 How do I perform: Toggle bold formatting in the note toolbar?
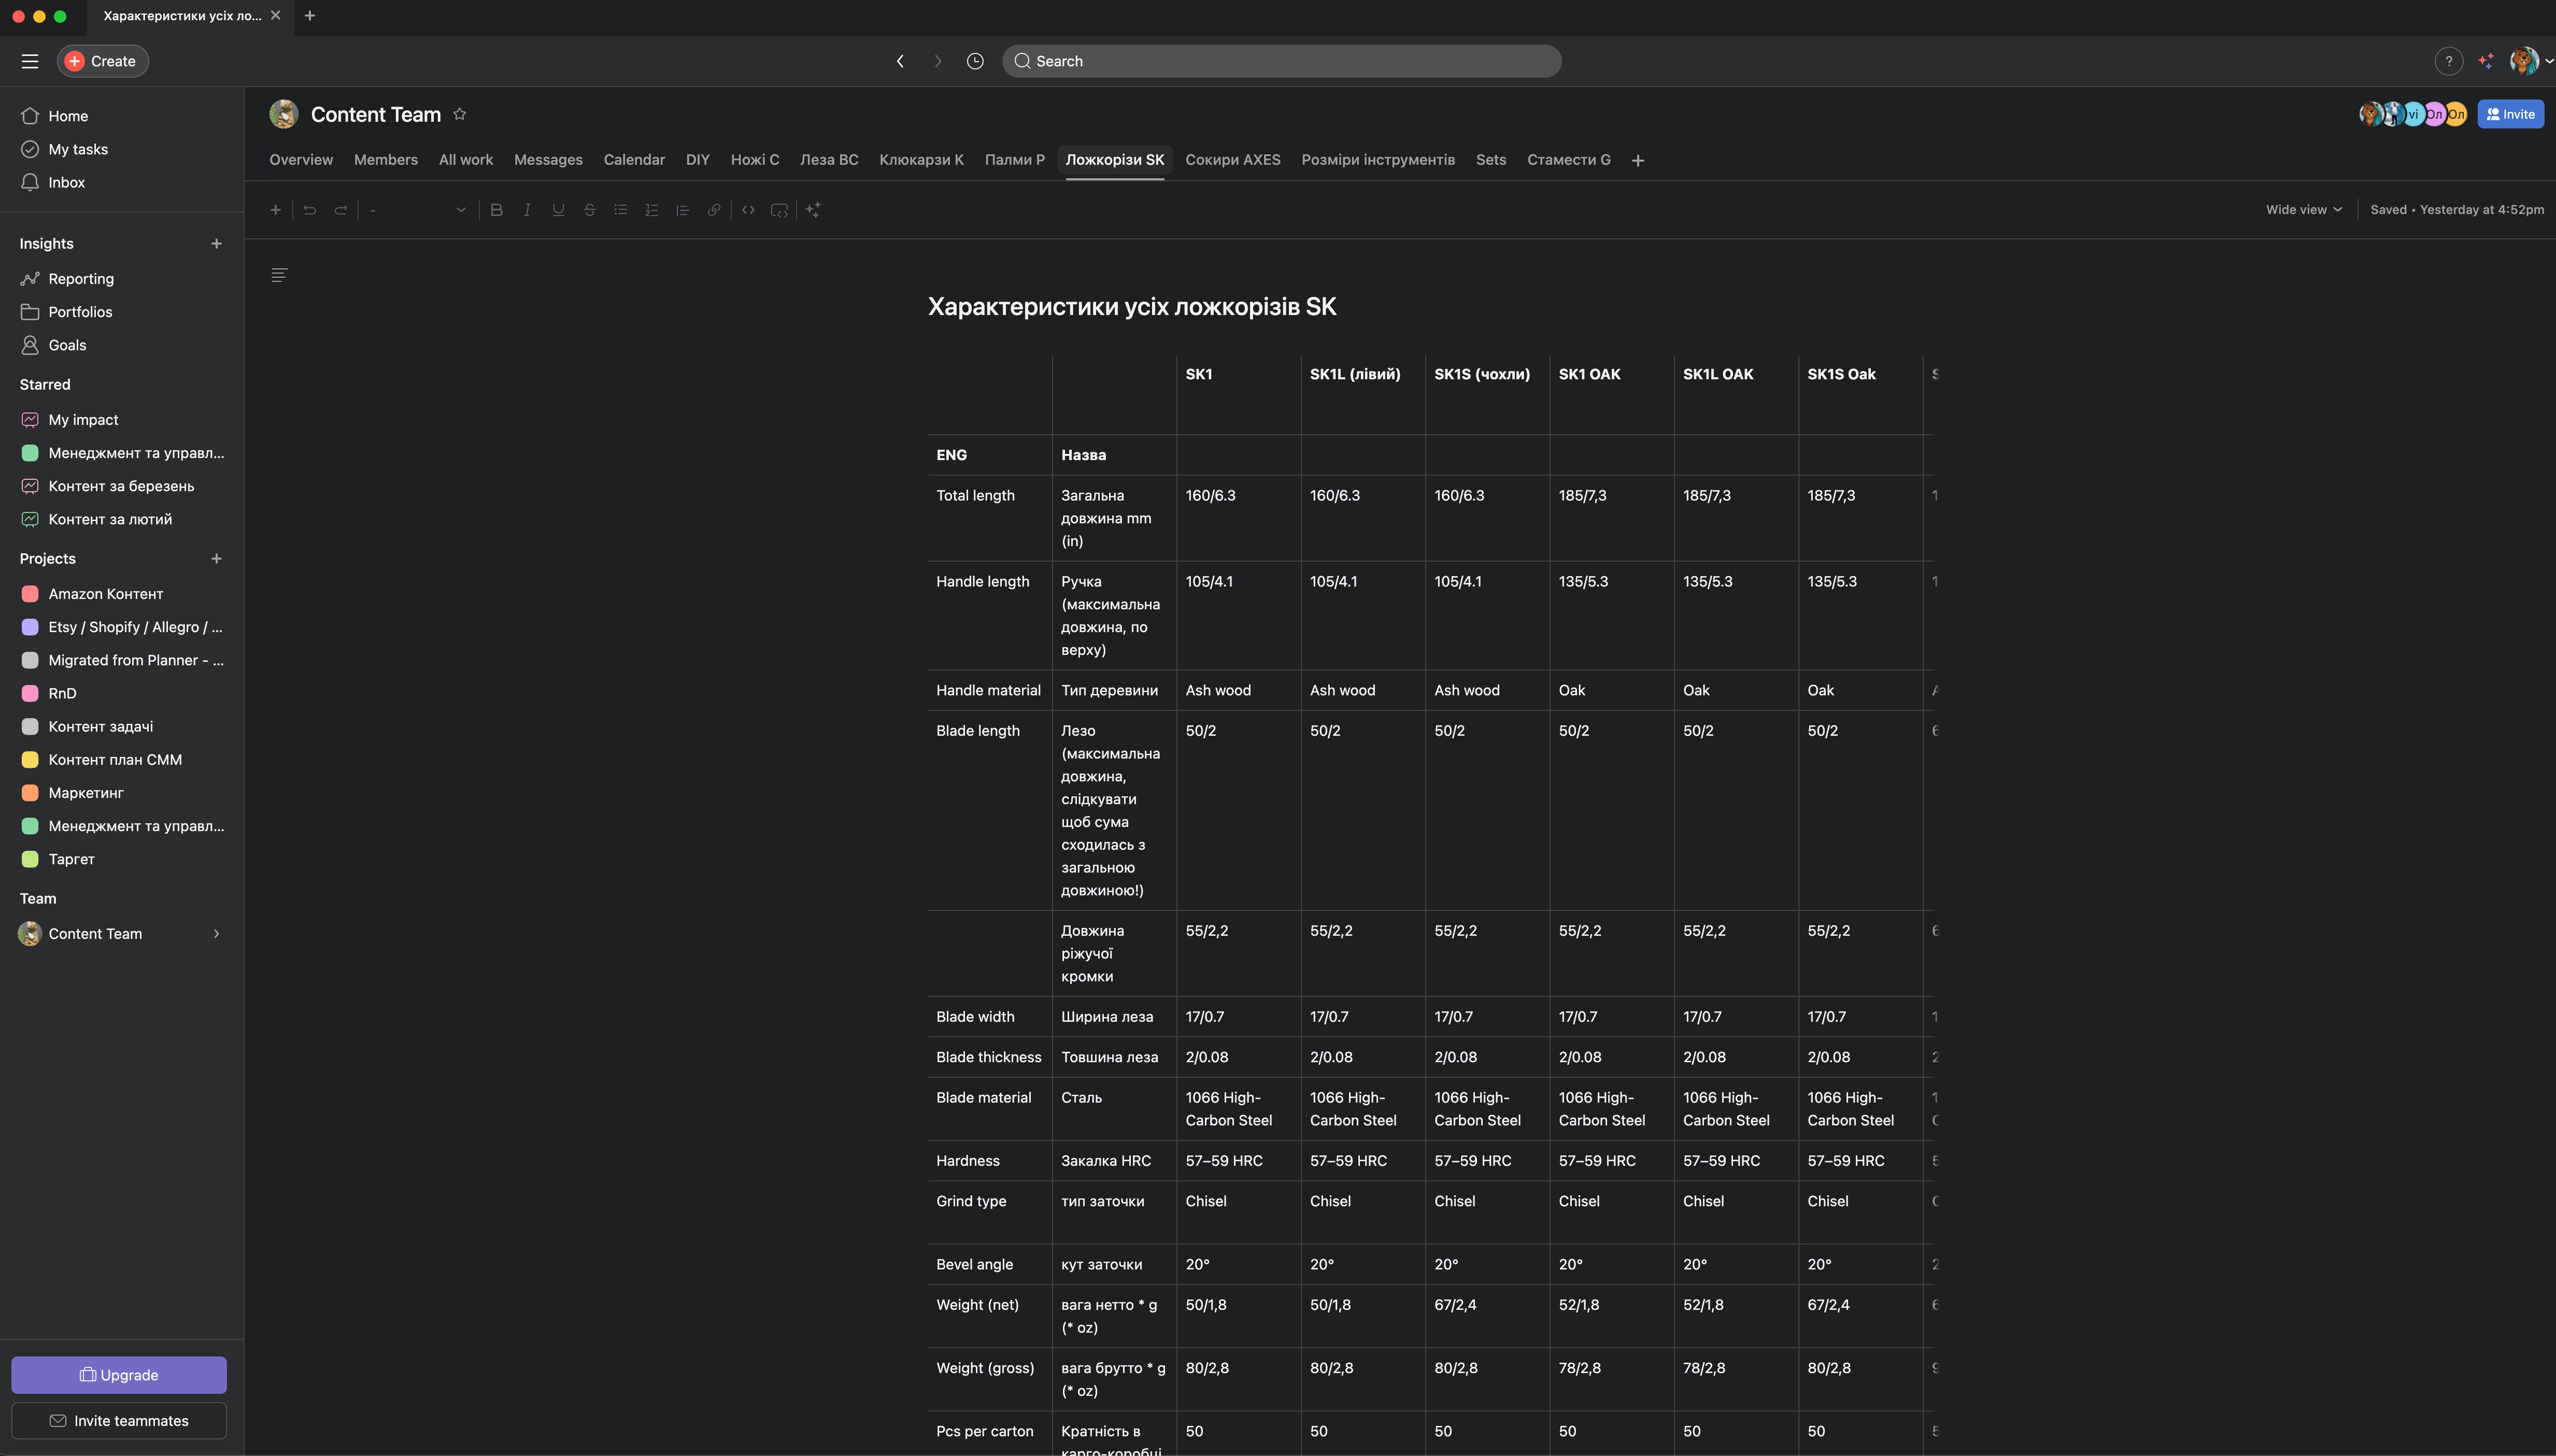[496, 210]
